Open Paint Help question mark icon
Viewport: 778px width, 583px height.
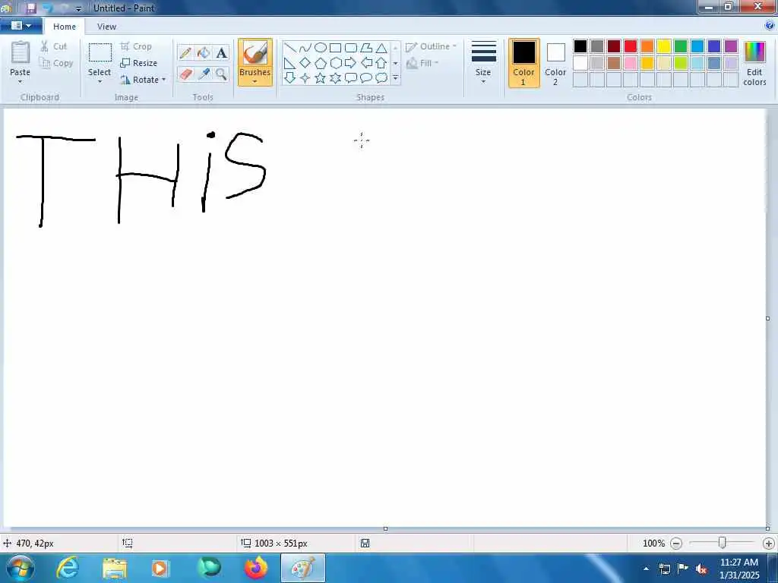[x=770, y=26]
